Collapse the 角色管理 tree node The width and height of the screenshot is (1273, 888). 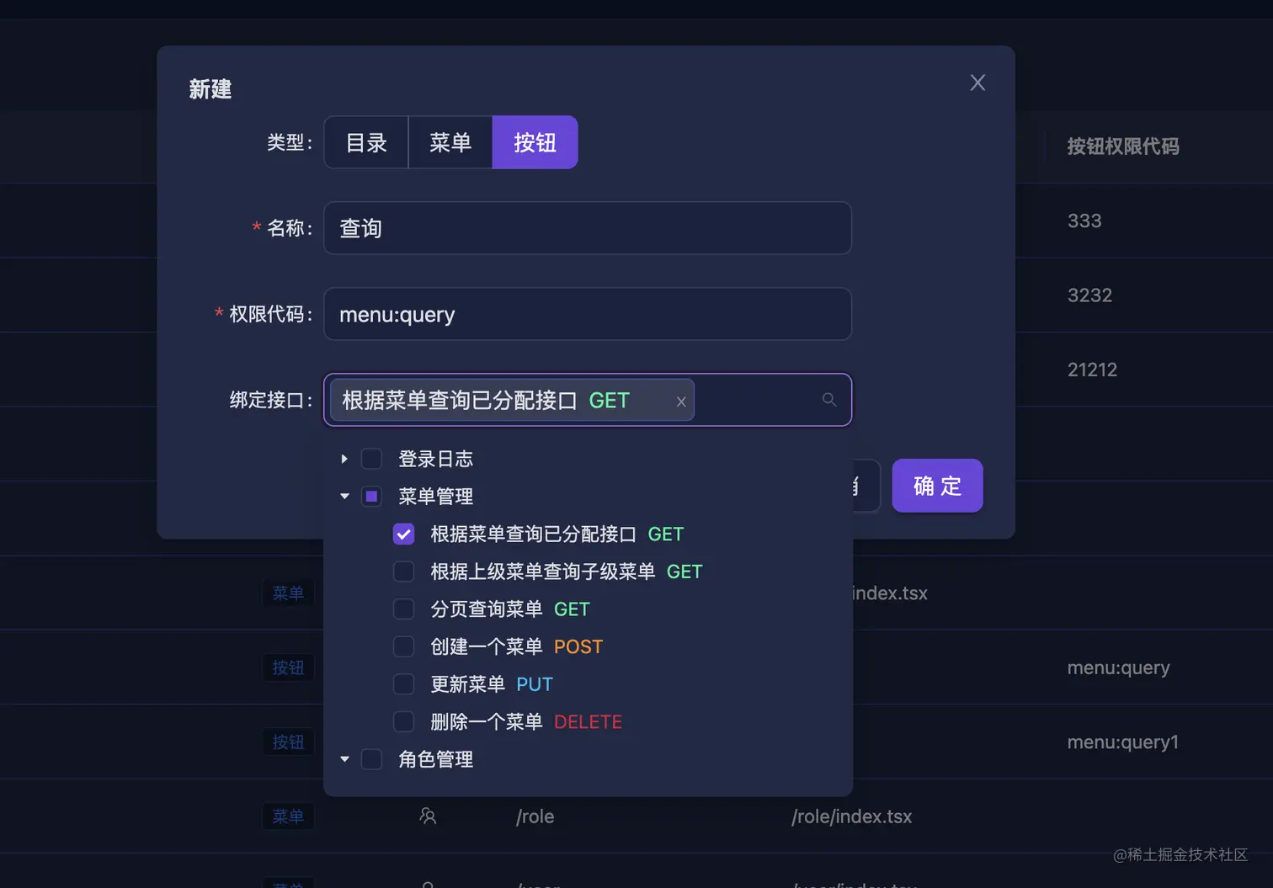point(344,759)
